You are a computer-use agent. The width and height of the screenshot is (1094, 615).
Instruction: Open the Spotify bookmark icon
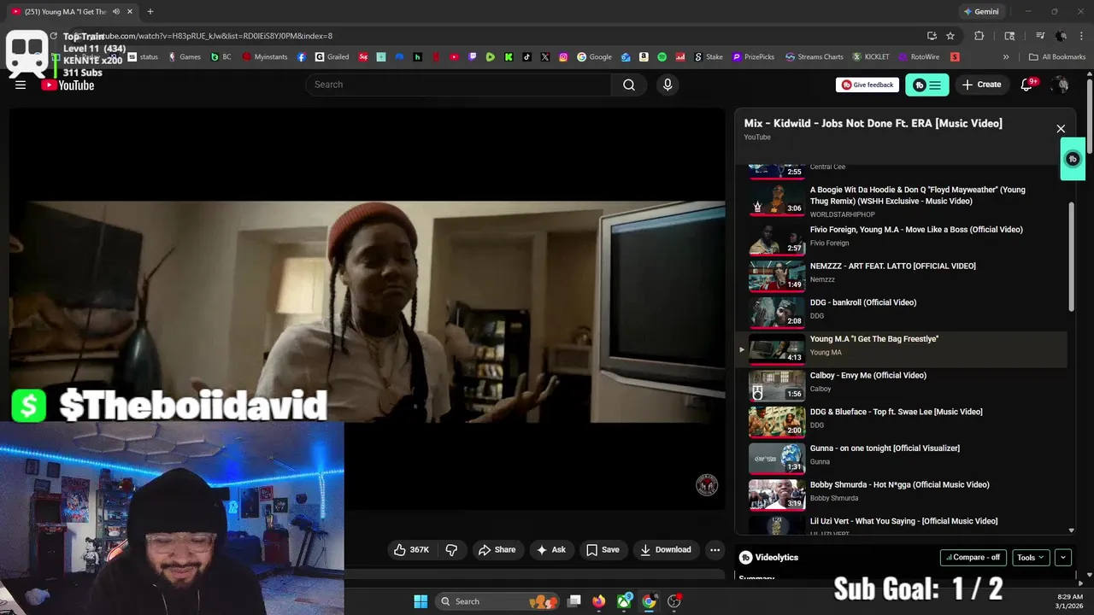point(662,57)
